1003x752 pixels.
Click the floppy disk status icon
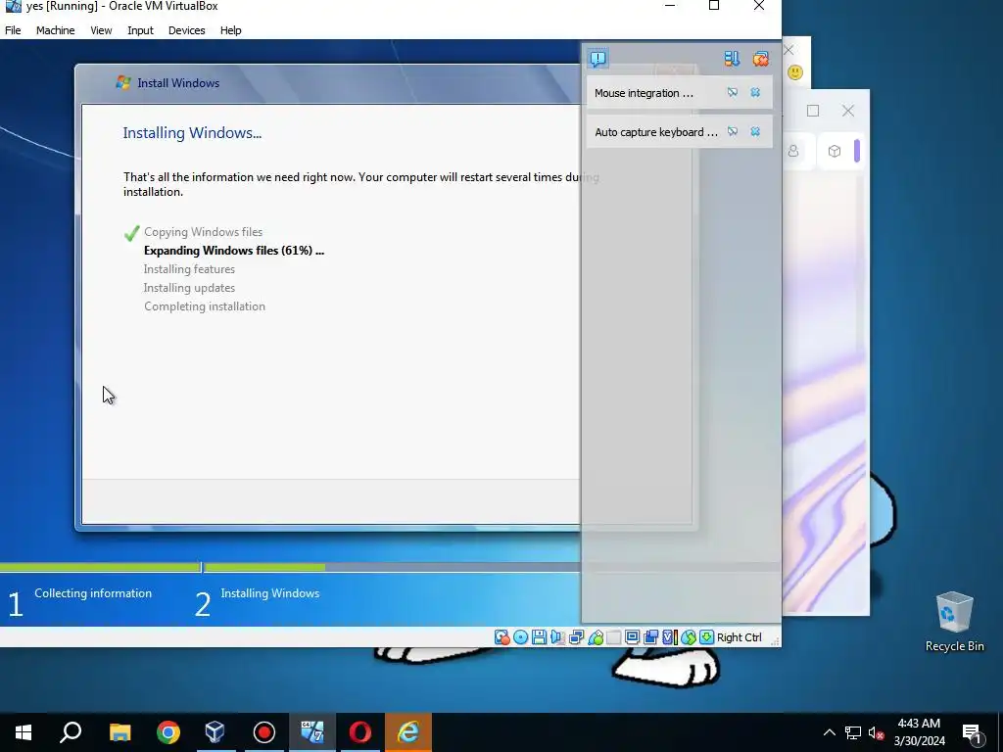tap(540, 636)
